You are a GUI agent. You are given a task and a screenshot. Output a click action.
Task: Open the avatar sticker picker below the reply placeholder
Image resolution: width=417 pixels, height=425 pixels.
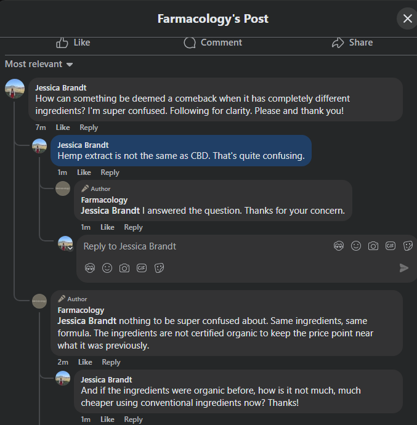[90, 268]
